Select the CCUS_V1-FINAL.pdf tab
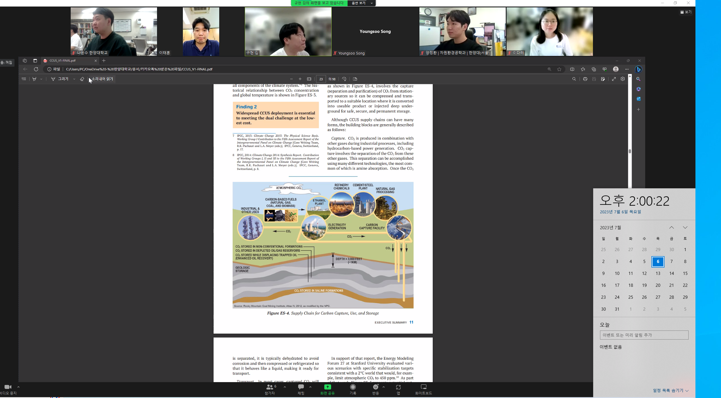This screenshot has width=721, height=398. pos(62,60)
